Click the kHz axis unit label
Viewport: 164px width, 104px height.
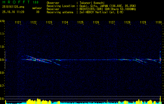click(2, 21)
